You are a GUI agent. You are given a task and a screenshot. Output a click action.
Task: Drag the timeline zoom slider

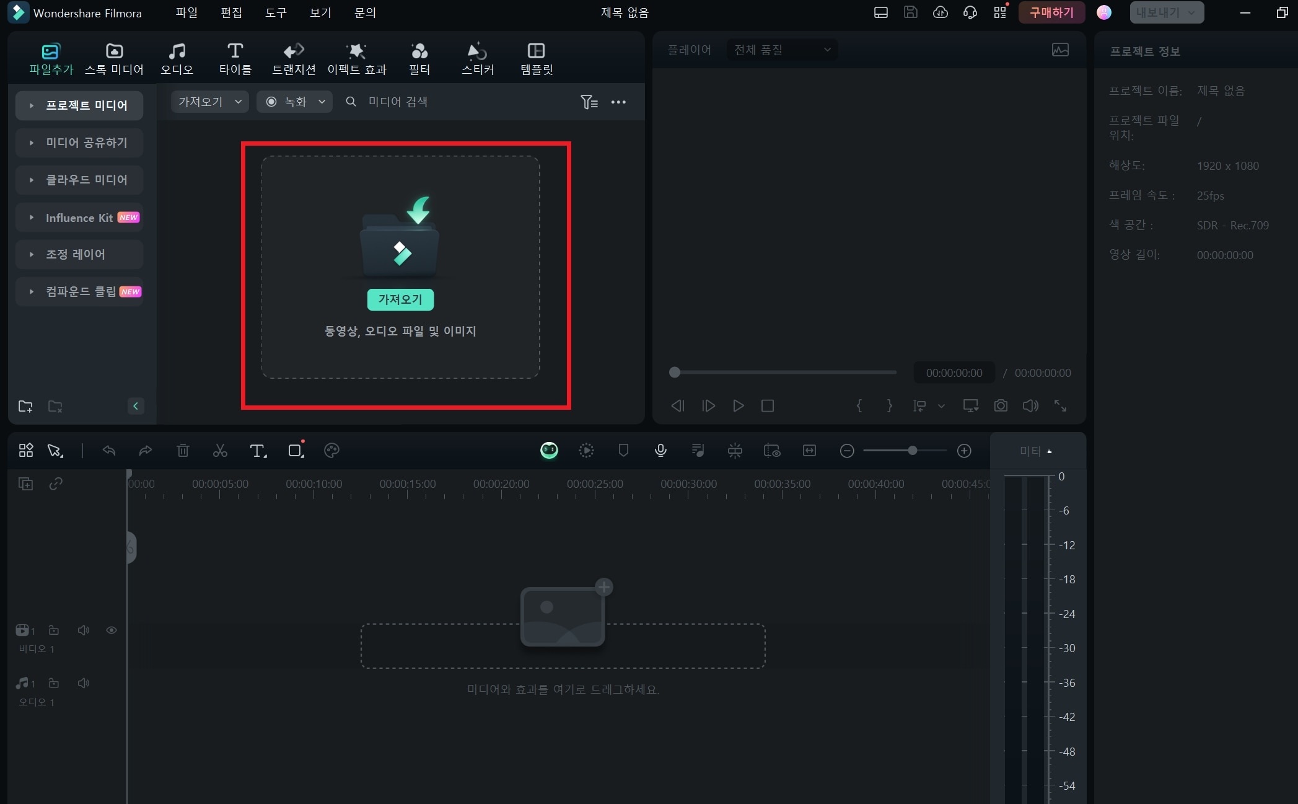[911, 451]
